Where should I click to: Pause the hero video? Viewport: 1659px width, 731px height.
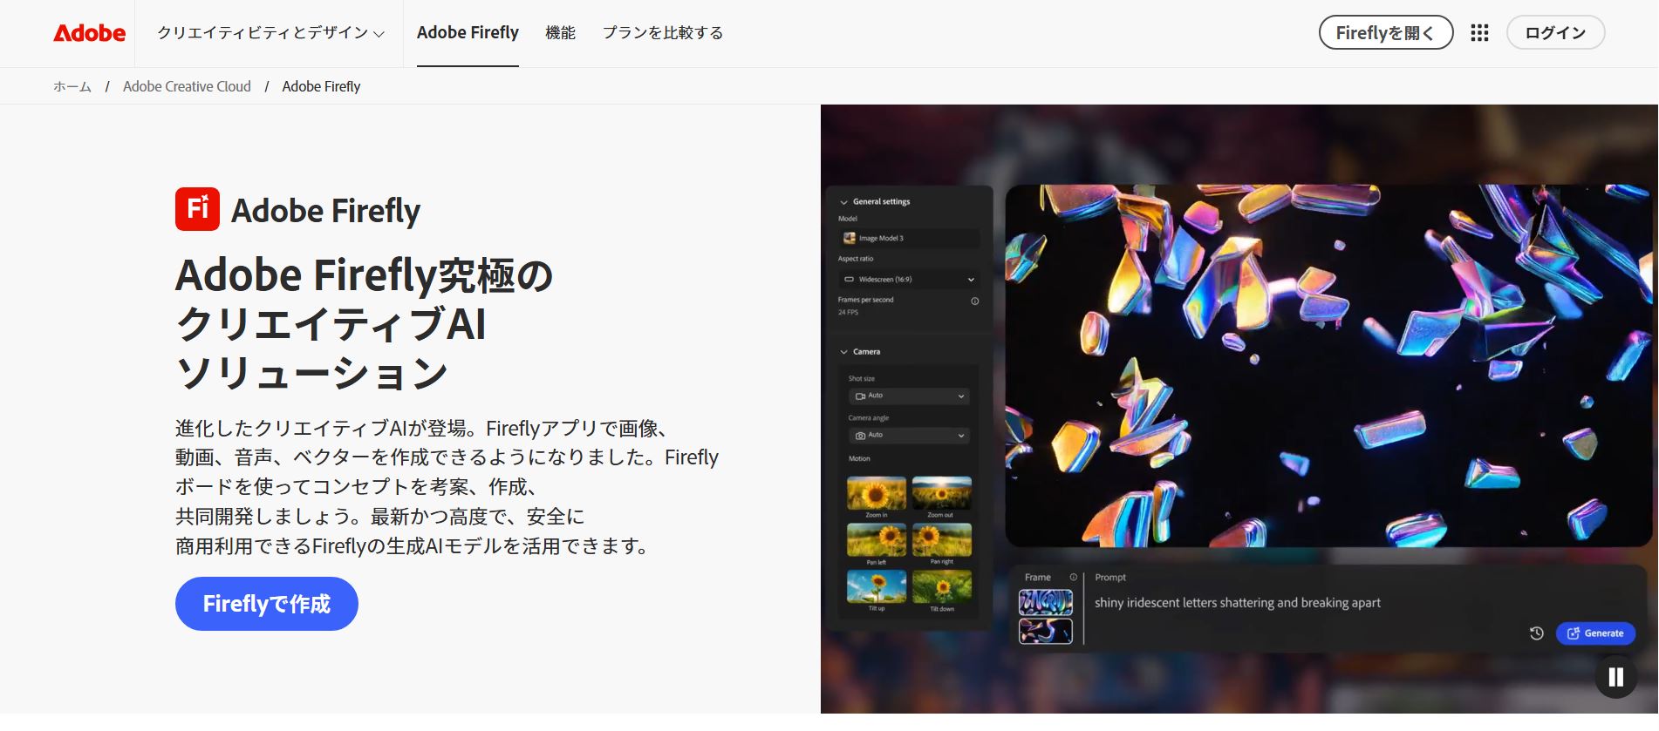pos(1615,676)
